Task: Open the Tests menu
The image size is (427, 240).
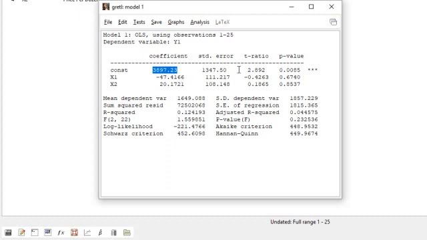Action: tap(139, 22)
